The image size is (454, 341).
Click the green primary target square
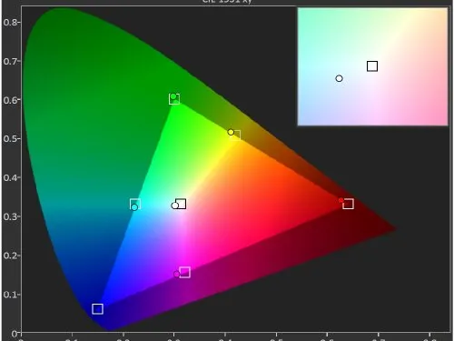click(174, 99)
